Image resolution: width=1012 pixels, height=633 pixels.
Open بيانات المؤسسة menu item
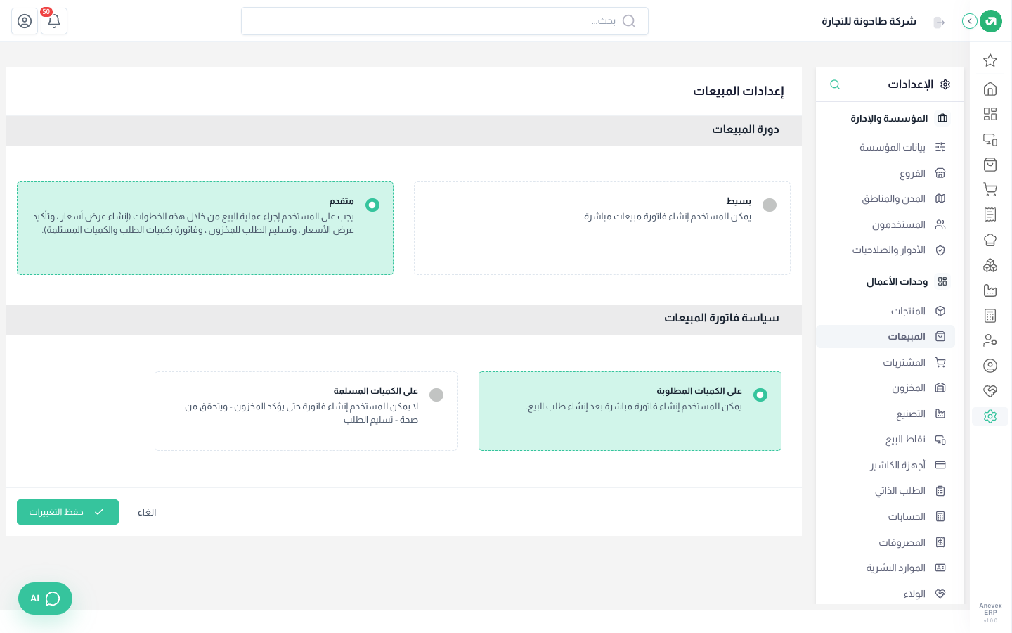(885, 147)
